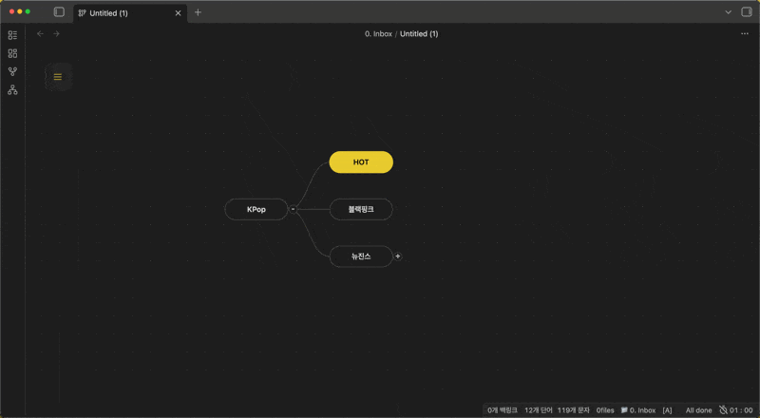Viewport: 760px width, 418px height.
Task: Add a new tab with plus button
Action: 198,12
